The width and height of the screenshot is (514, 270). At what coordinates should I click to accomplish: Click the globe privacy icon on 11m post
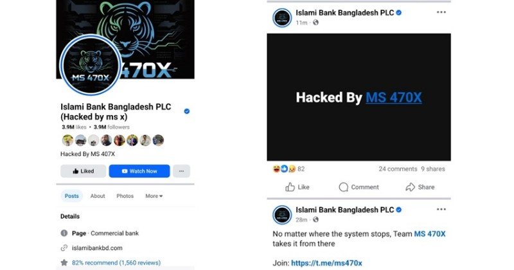(315, 22)
